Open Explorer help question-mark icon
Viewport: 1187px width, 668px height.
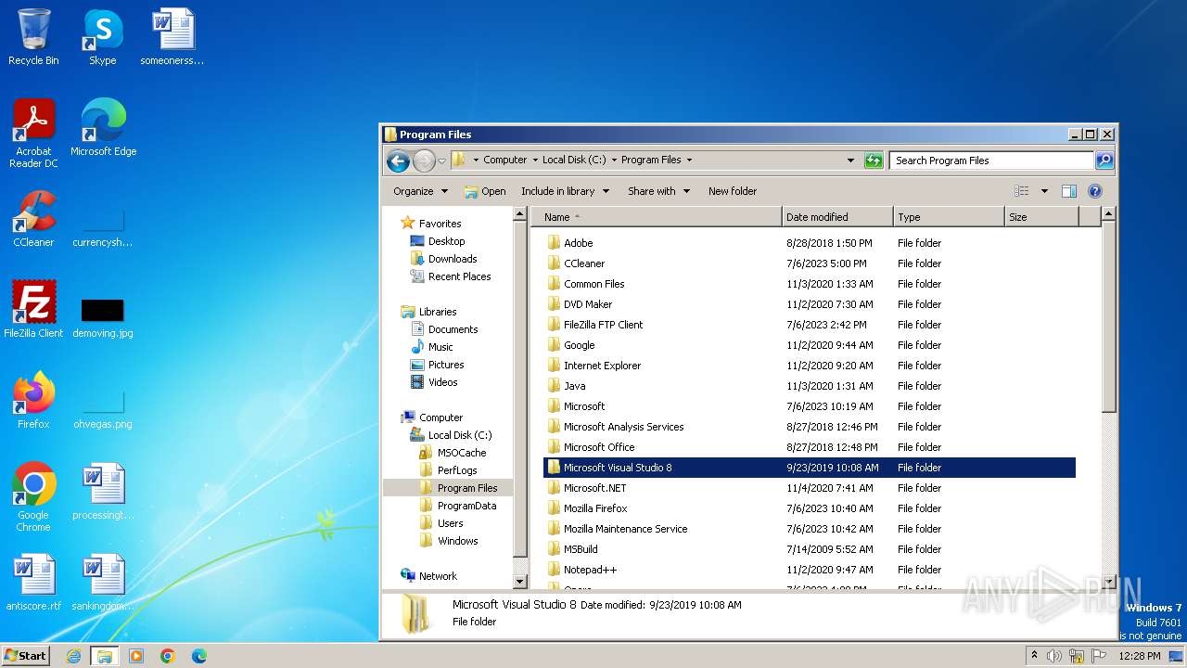[1094, 191]
